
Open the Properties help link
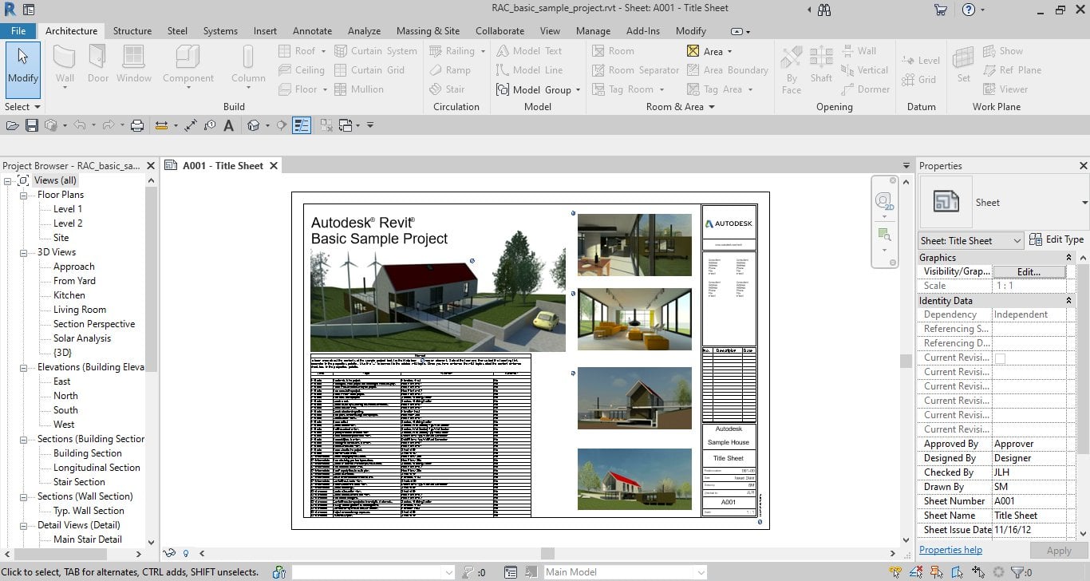(x=950, y=550)
